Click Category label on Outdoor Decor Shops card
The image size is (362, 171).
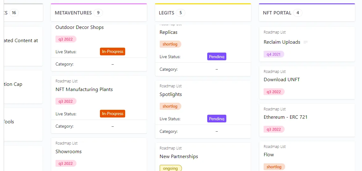pyautogui.click(x=64, y=65)
